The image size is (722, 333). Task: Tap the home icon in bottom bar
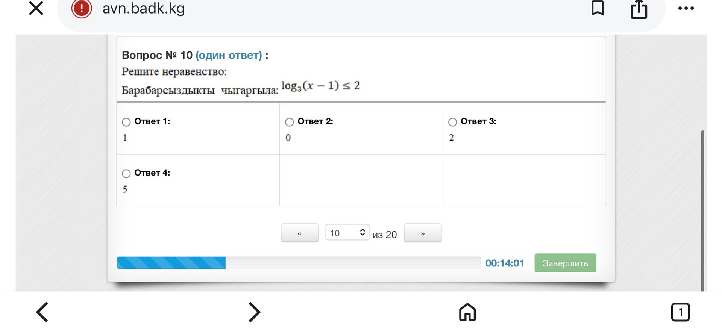coord(467,312)
